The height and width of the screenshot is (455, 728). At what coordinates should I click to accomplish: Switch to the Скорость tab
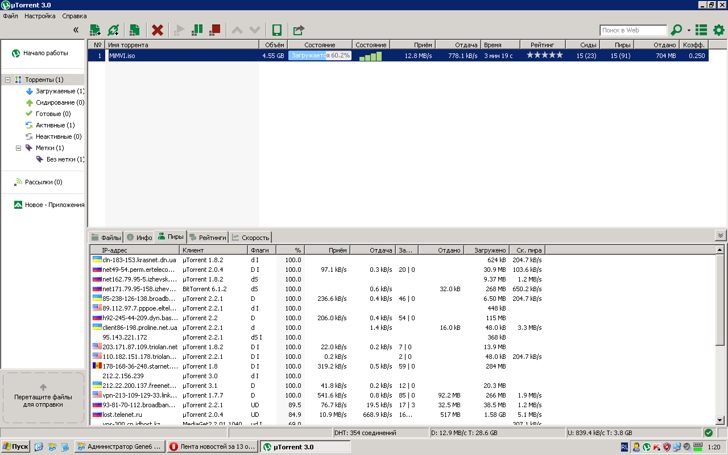(x=250, y=238)
